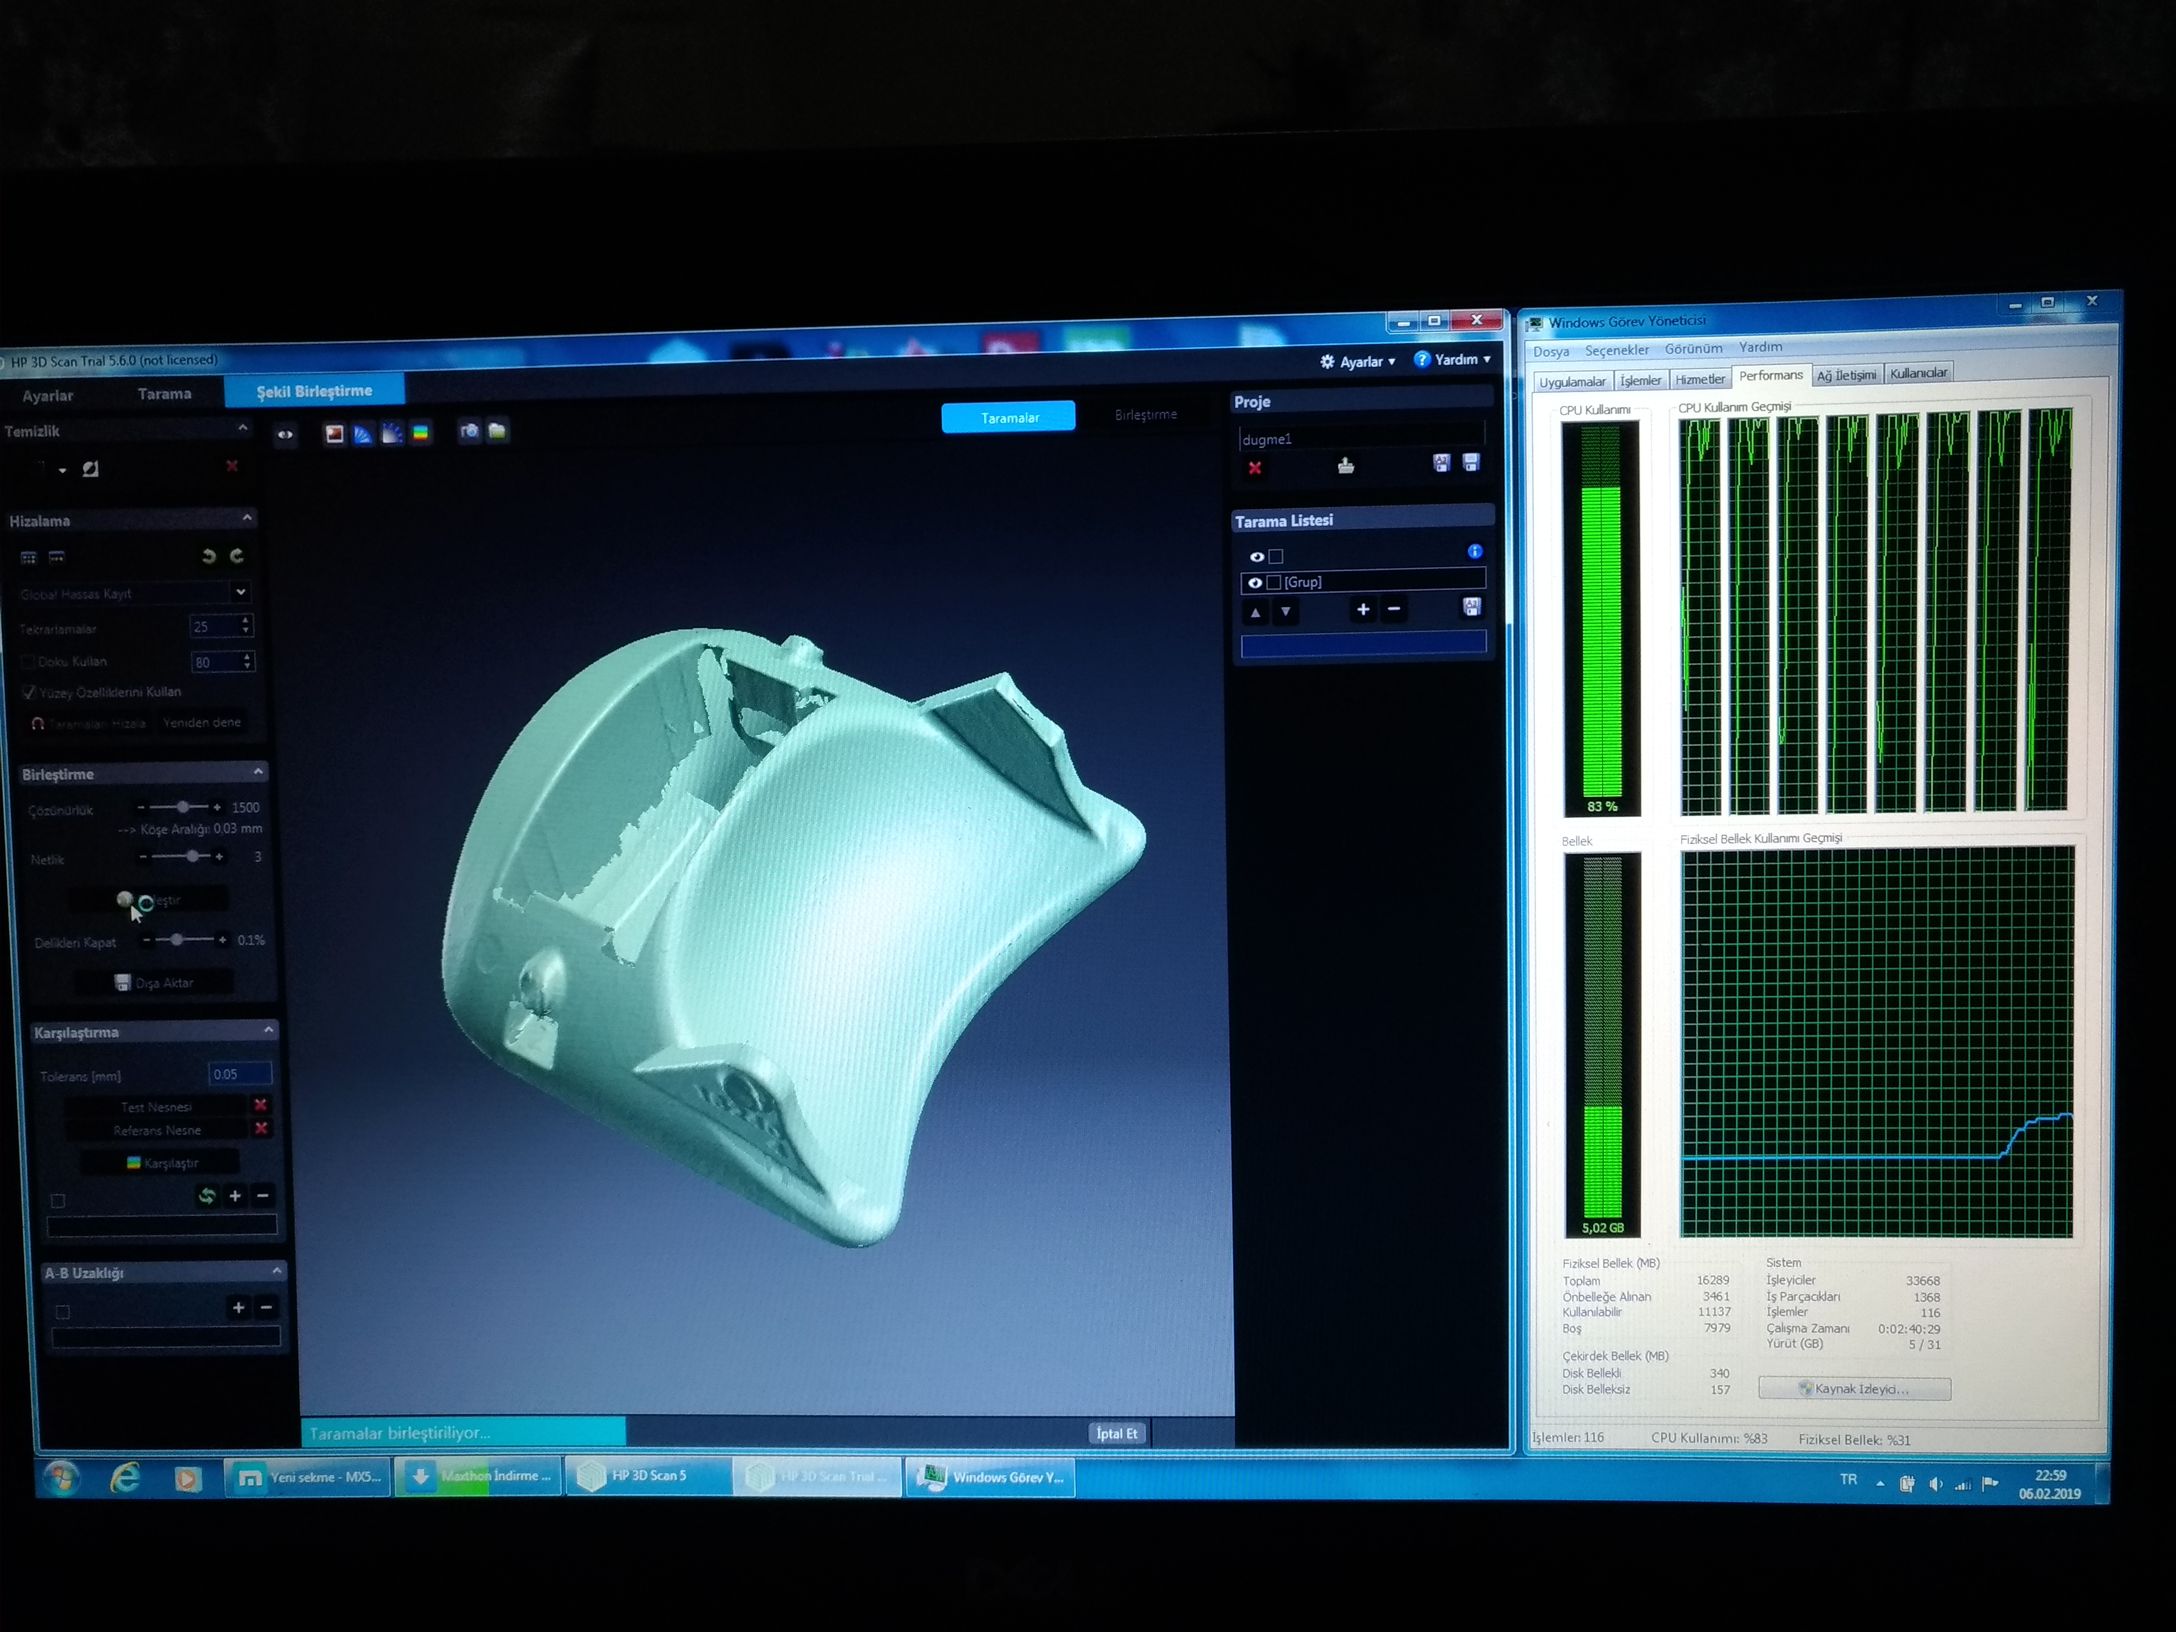
Task: Switch to the Ayarlar tab
Action: tap(47, 395)
